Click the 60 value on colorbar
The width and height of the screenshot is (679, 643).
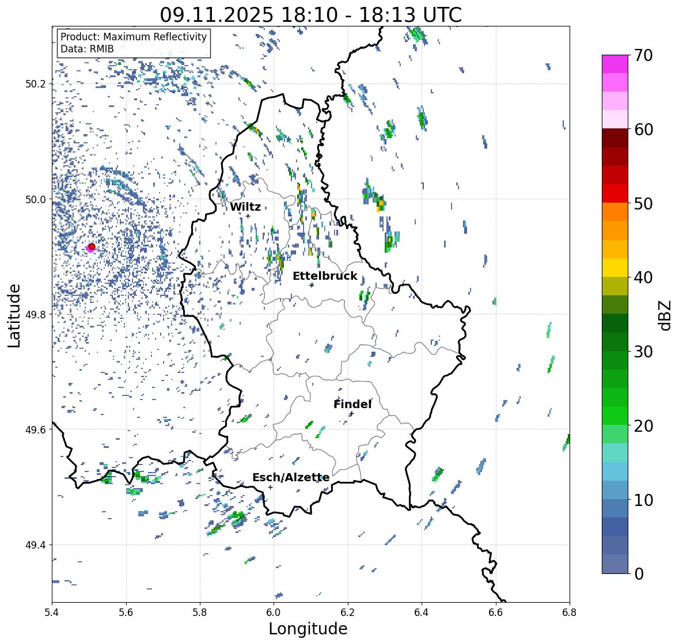pyautogui.click(x=643, y=130)
